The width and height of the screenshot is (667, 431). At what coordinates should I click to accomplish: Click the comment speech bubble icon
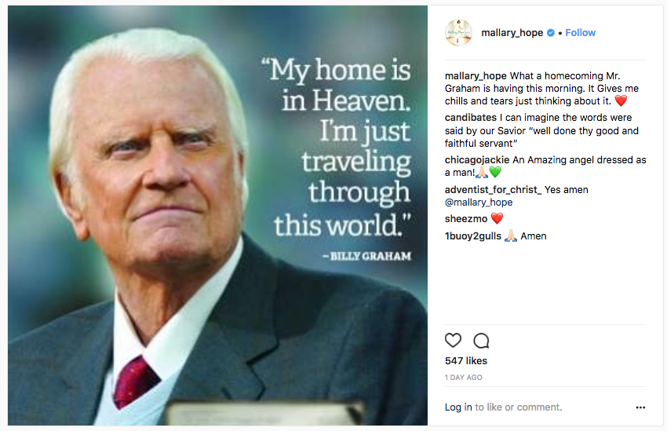[481, 341]
